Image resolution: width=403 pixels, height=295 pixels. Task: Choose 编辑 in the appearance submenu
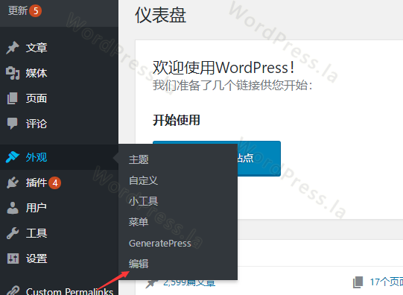coord(139,264)
